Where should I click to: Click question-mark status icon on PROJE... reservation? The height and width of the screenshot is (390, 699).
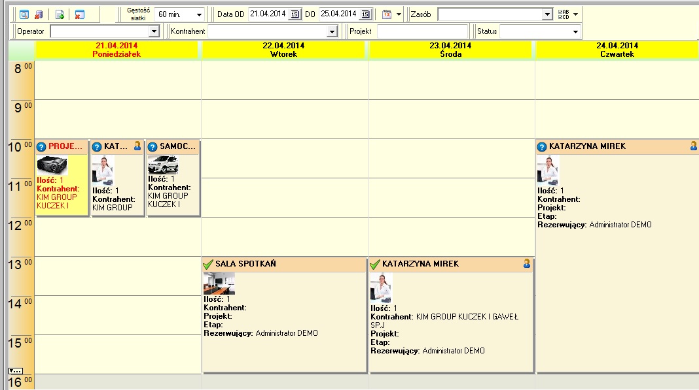41,147
